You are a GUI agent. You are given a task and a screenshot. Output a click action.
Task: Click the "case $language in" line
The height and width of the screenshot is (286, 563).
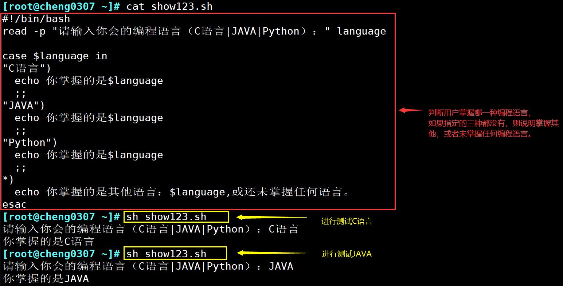(x=55, y=56)
